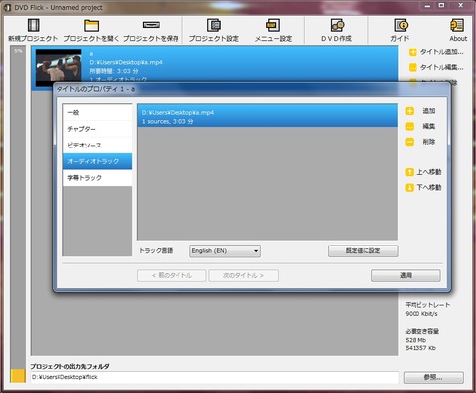Click the disabled 前のタイトル button

tap(172, 275)
